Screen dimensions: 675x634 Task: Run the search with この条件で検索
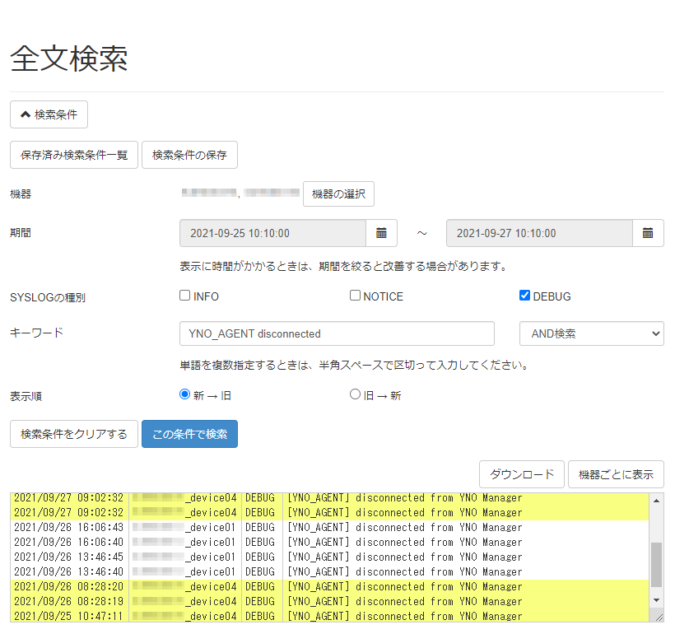tap(189, 434)
